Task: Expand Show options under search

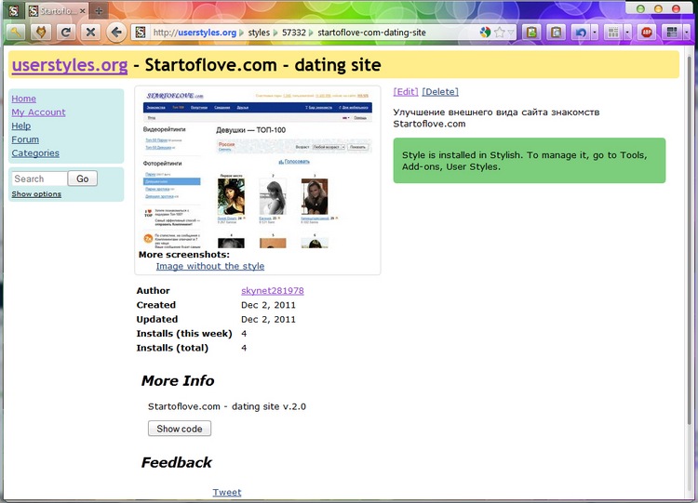Action: point(36,194)
